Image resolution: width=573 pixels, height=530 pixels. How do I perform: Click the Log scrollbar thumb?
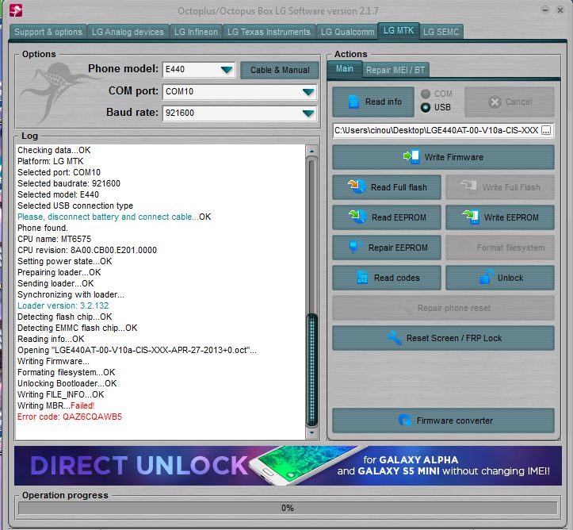click(x=311, y=370)
